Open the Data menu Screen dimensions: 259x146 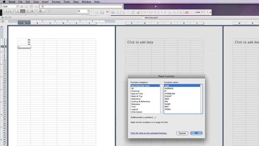76,2
